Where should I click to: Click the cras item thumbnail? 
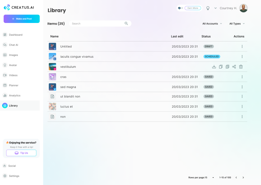click(52, 77)
